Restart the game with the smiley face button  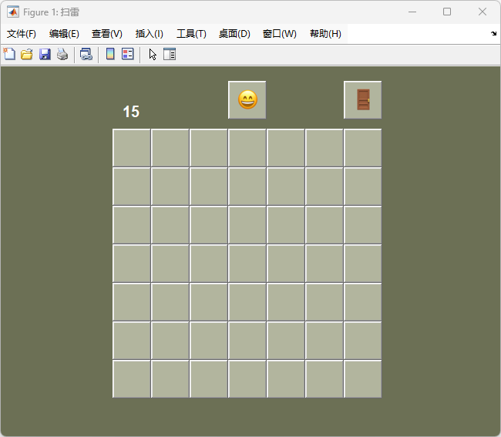[x=247, y=99]
